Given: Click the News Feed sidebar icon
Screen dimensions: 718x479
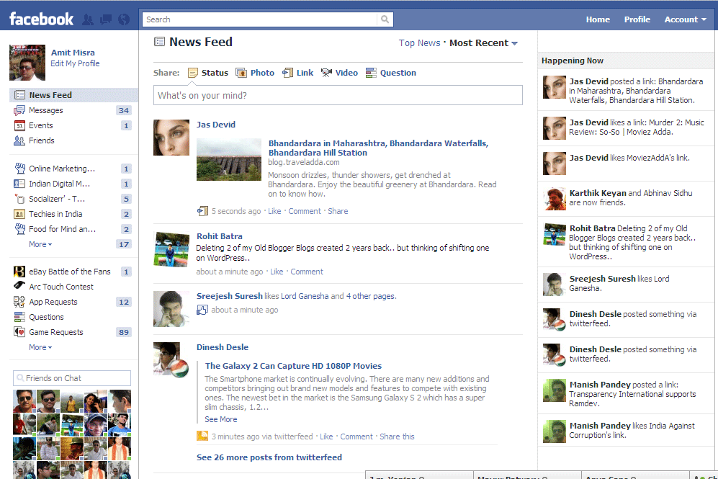Looking at the screenshot, I should click(x=19, y=95).
